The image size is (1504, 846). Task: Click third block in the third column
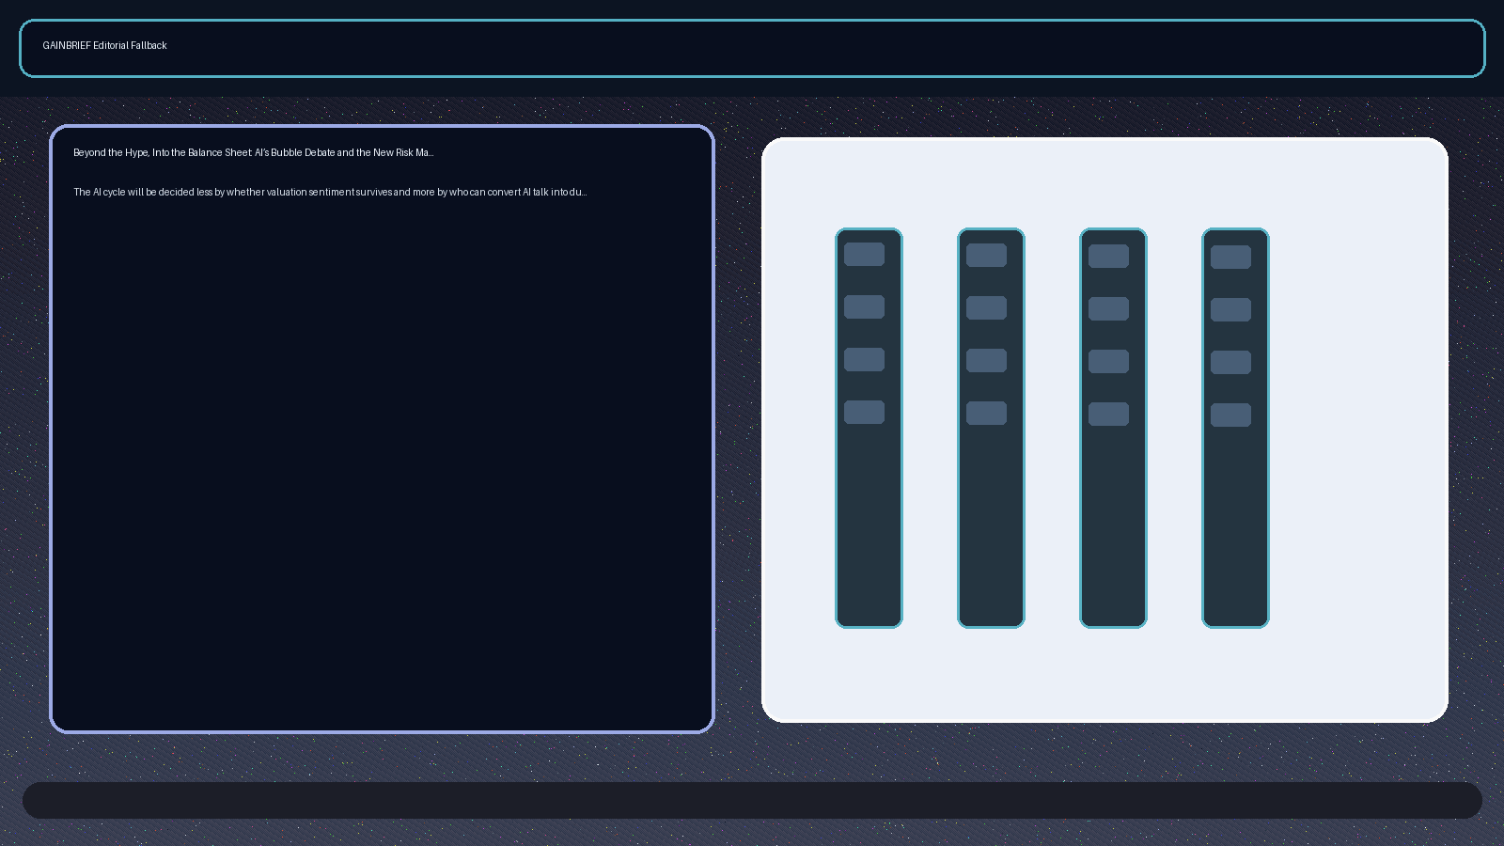pyautogui.click(x=1108, y=362)
